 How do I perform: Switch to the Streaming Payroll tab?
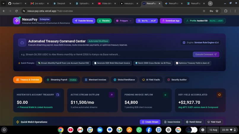(x=62, y=80)
